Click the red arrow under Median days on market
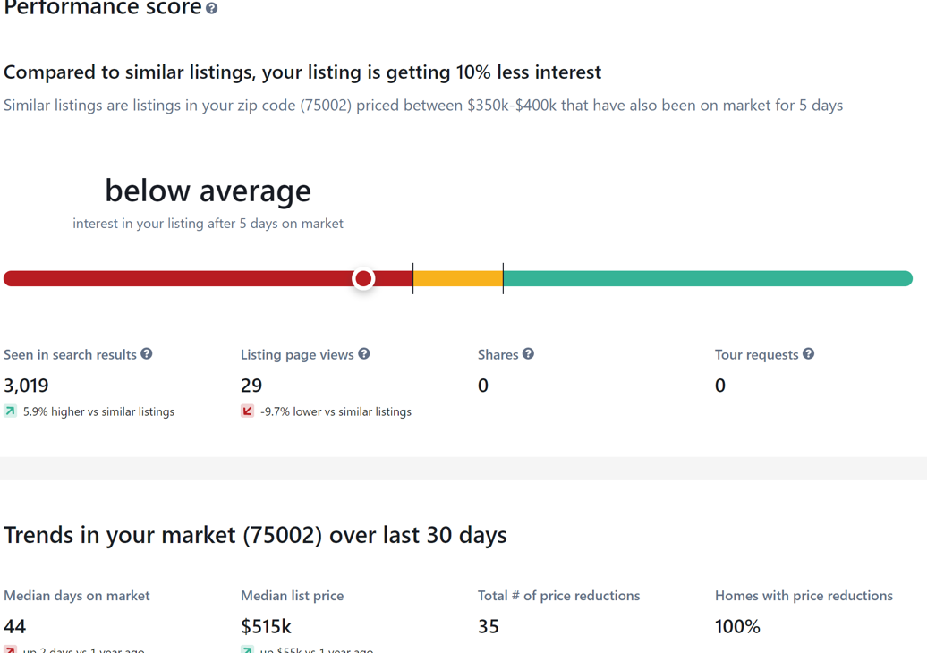927x653 pixels. (x=10, y=649)
